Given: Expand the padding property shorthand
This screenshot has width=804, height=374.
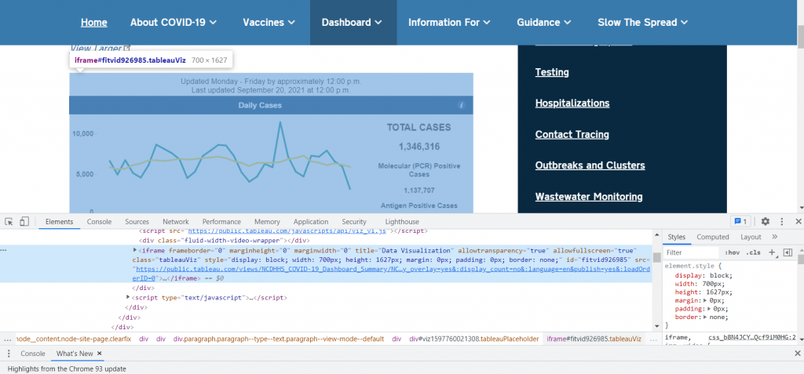Looking at the screenshot, I should (710, 309).
